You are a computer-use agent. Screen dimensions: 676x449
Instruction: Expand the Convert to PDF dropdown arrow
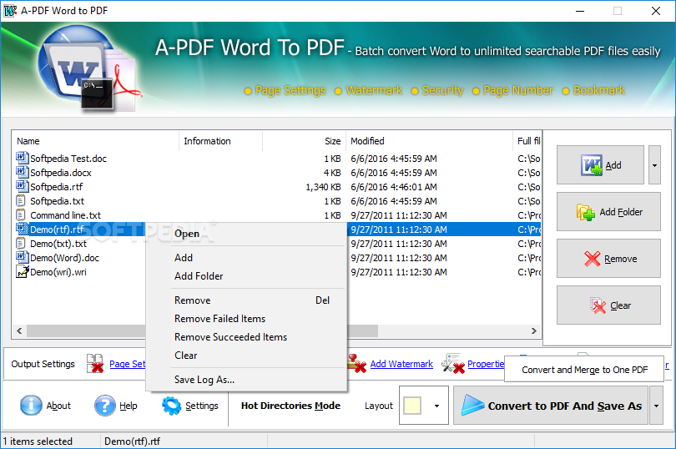pyautogui.click(x=656, y=406)
